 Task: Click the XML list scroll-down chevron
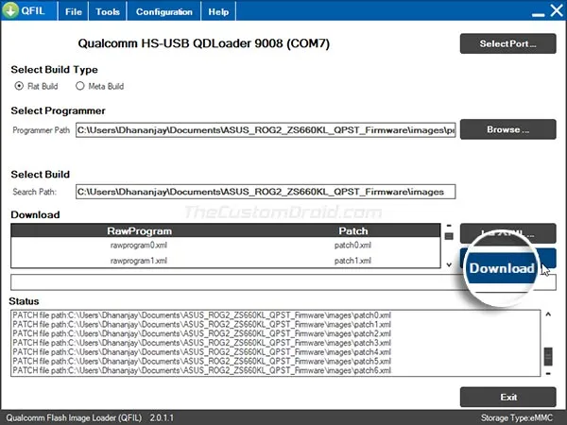click(x=449, y=264)
